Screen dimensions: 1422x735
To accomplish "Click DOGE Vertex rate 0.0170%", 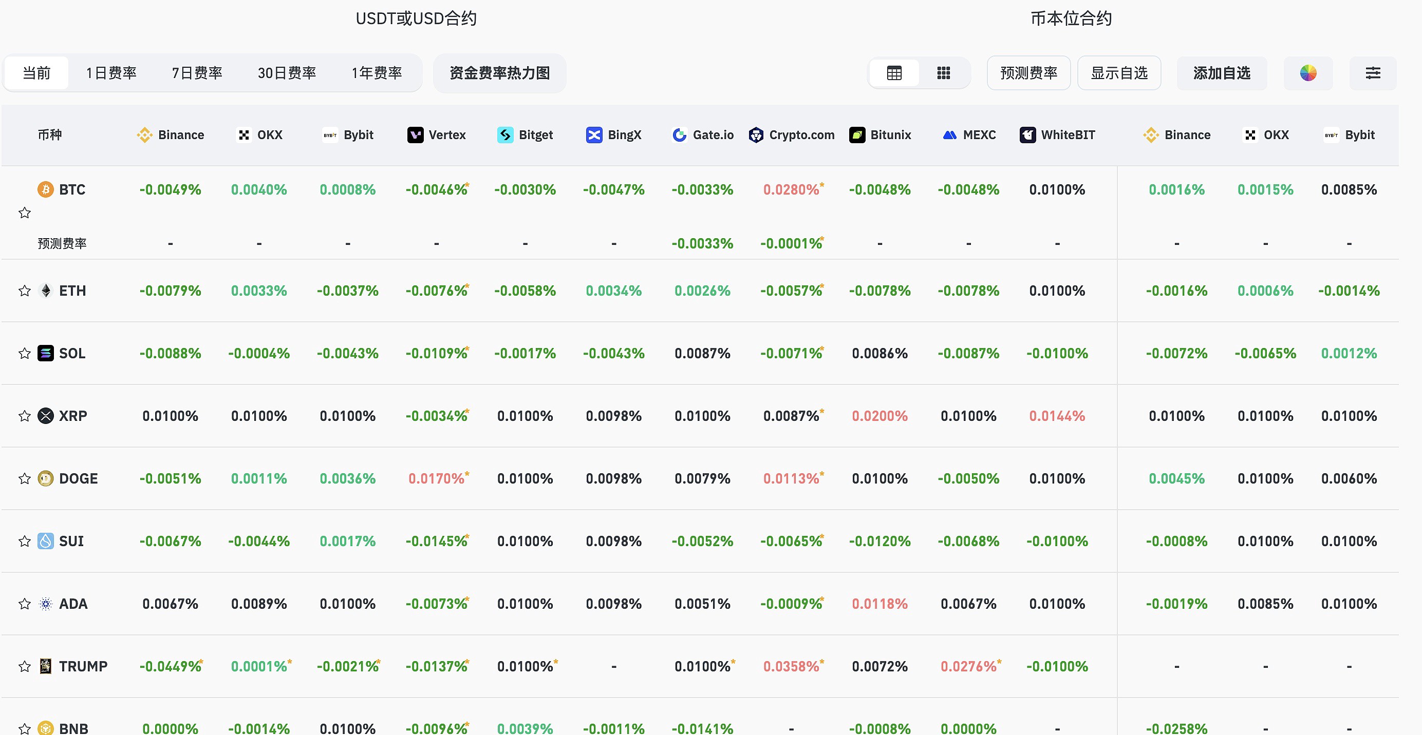I will click(436, 478).
